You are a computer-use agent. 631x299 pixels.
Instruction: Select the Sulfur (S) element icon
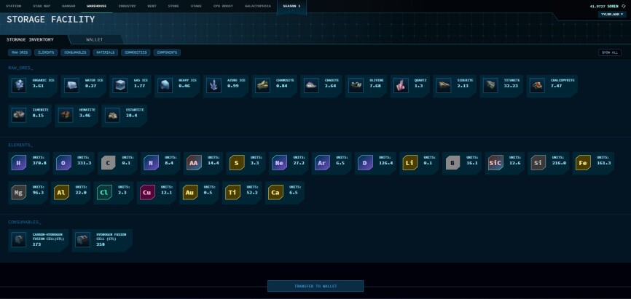click(237, 163)
